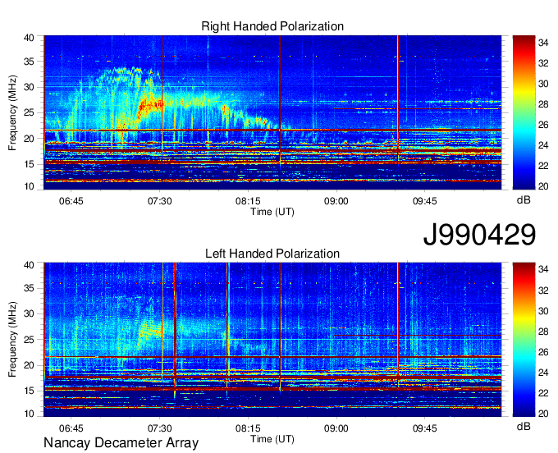Screen dimensions: 558x453
Task: Click the '09:00' tick on the top plot
Action: [336, 201]
